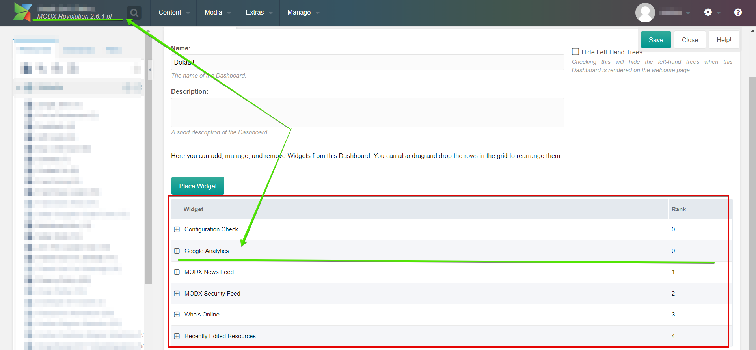Click the rank value of MODX Security Feed
The height and width of the screenshot is (350, 756).
(x=673, y=294)
